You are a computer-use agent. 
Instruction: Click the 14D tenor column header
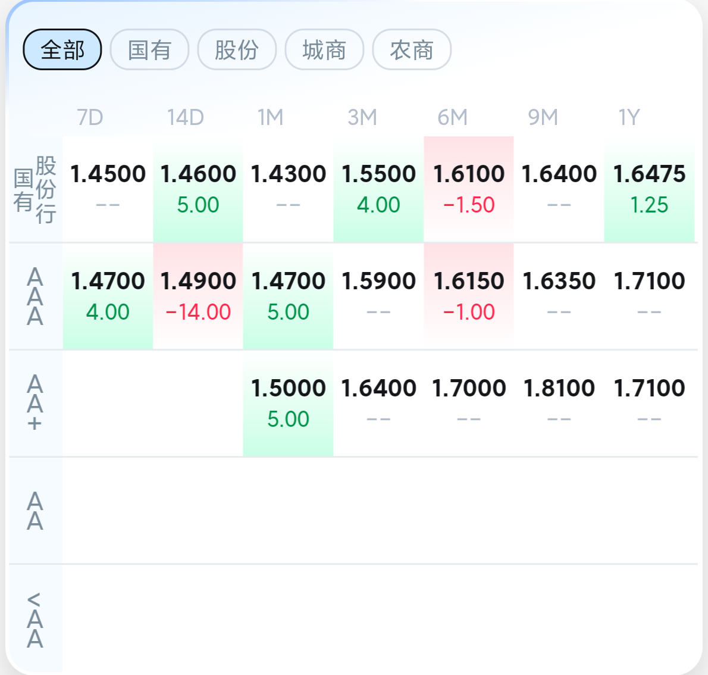click(185, 117)
